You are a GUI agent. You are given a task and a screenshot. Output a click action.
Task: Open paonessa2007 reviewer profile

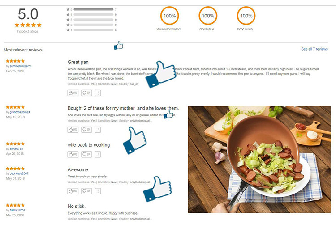pos(19,173)
